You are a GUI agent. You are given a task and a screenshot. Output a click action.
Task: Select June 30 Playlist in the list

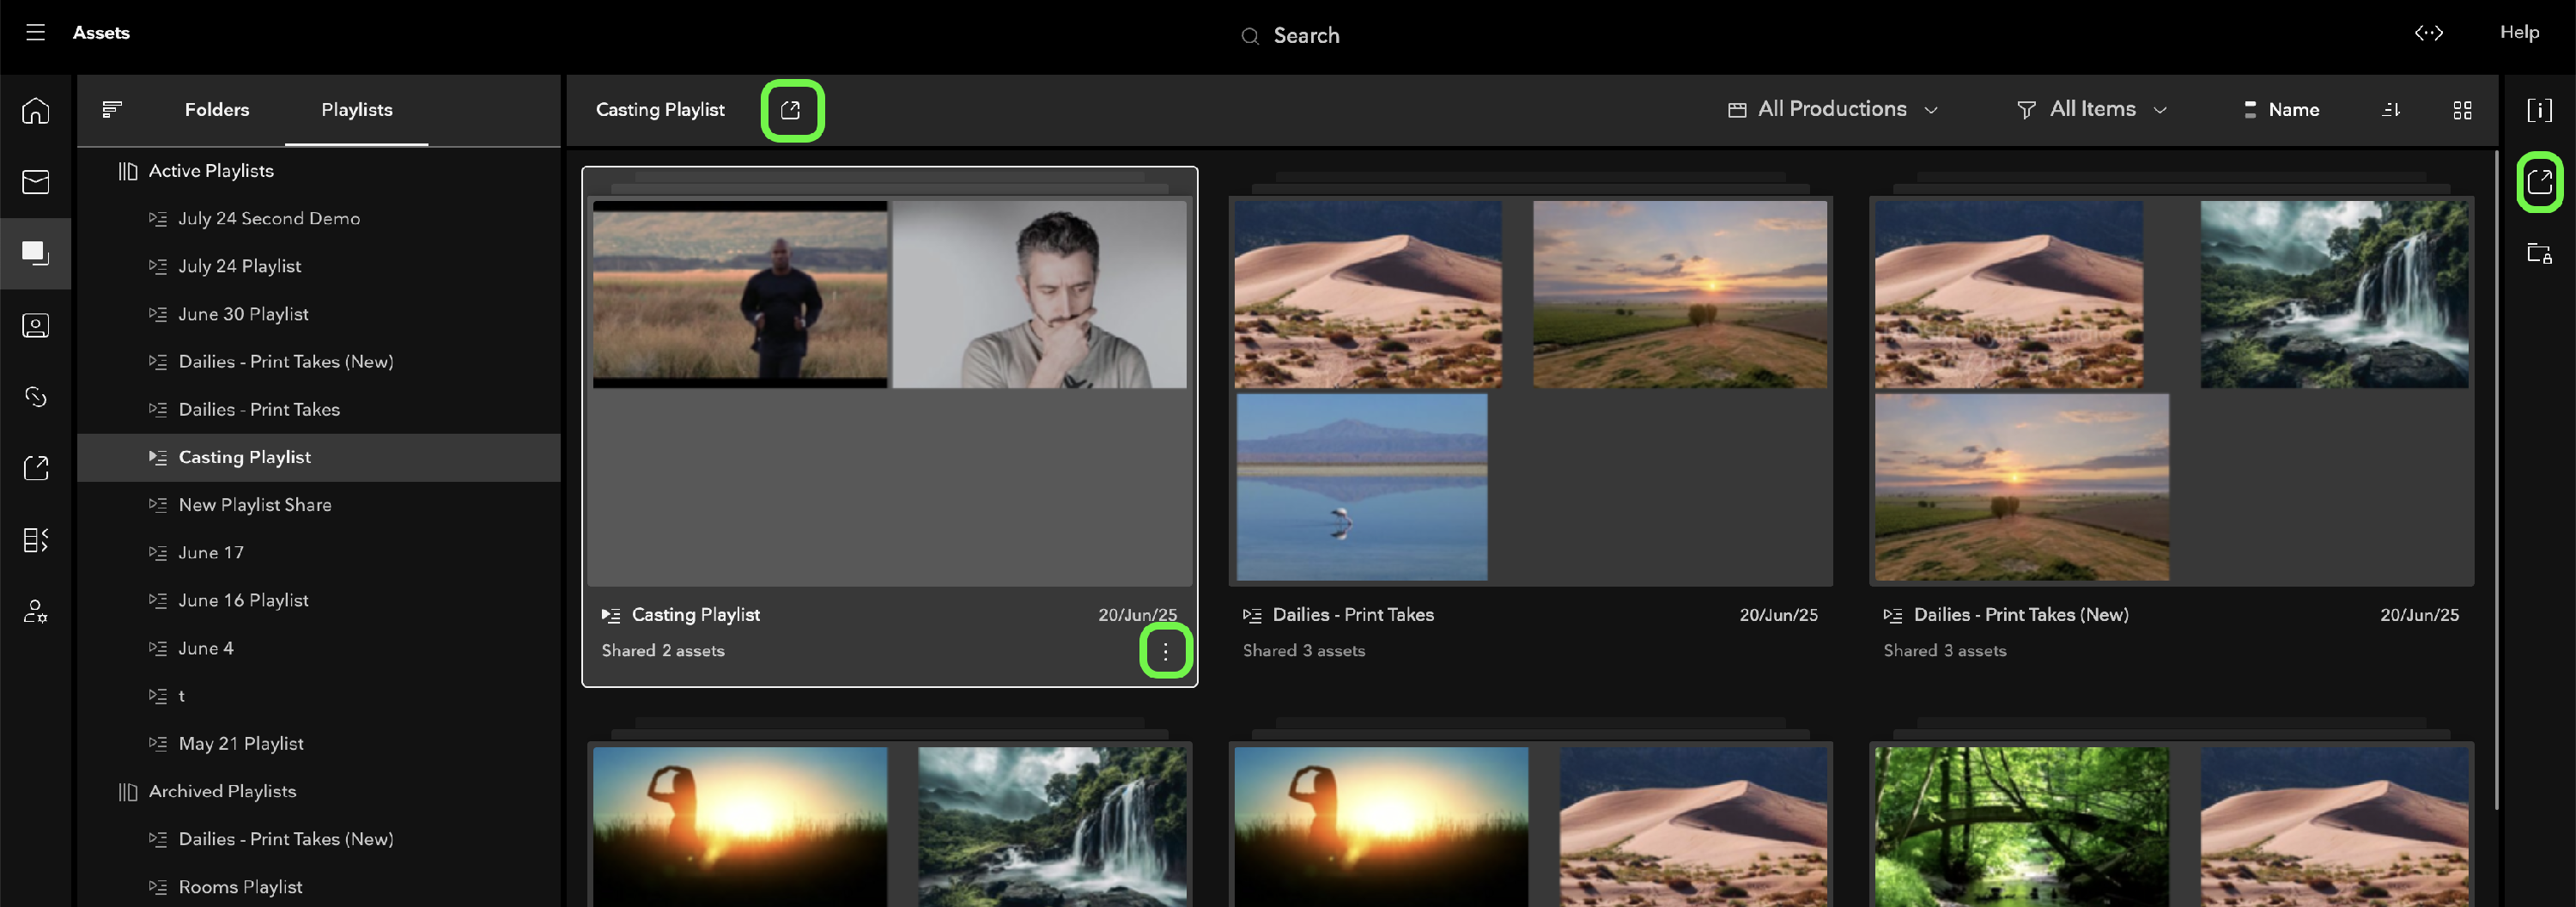point(243,314)
